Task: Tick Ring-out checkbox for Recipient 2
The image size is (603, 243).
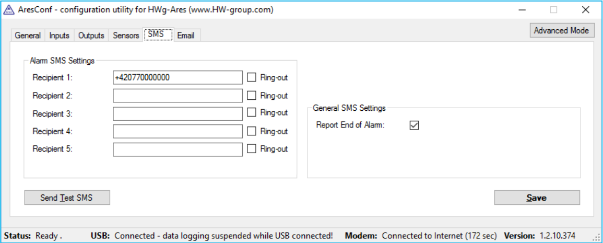Action: [x=252, y=96]
